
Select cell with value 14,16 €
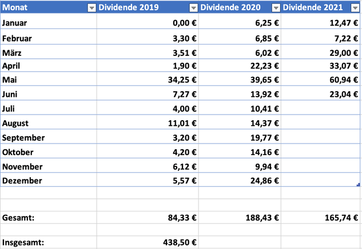point(240,151)
